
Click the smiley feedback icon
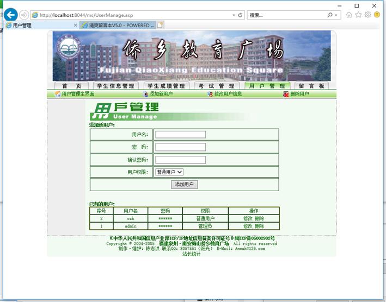[x=377, y=15]
